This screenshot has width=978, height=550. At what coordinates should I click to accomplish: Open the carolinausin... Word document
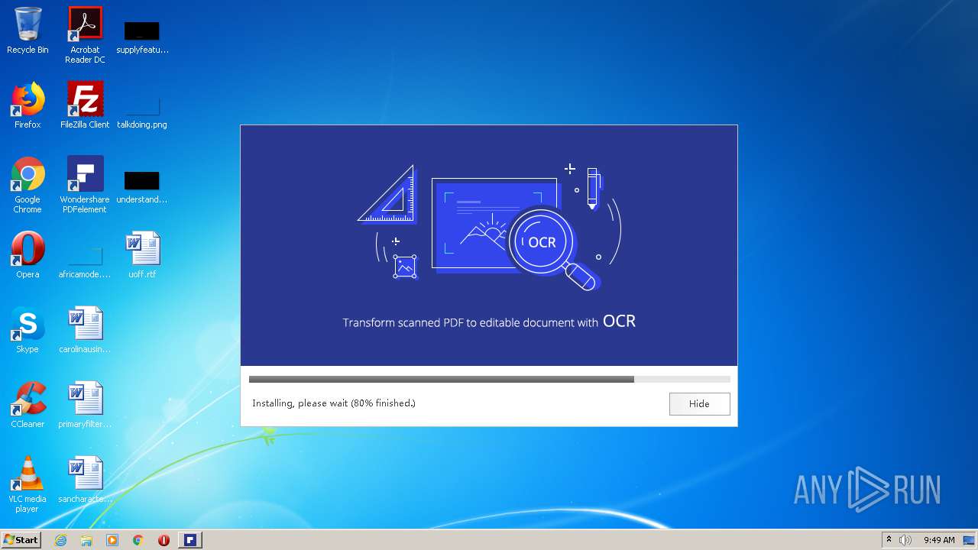click(85, 330)
